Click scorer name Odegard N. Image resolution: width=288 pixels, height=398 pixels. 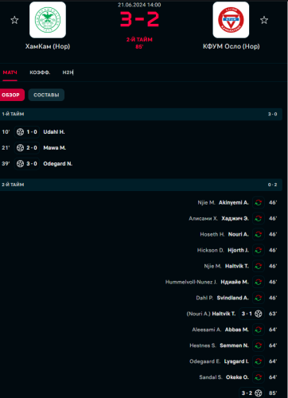[58, 164]
